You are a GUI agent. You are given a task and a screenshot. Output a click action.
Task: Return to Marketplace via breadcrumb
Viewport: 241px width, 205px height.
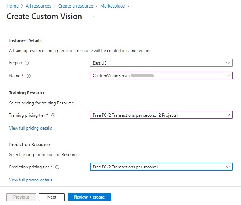113,6
